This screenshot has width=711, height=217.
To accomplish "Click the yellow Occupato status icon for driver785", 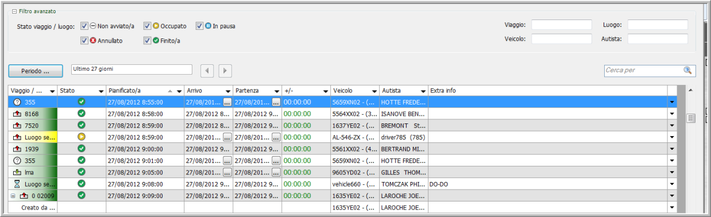I will click(x=82, y=137).
